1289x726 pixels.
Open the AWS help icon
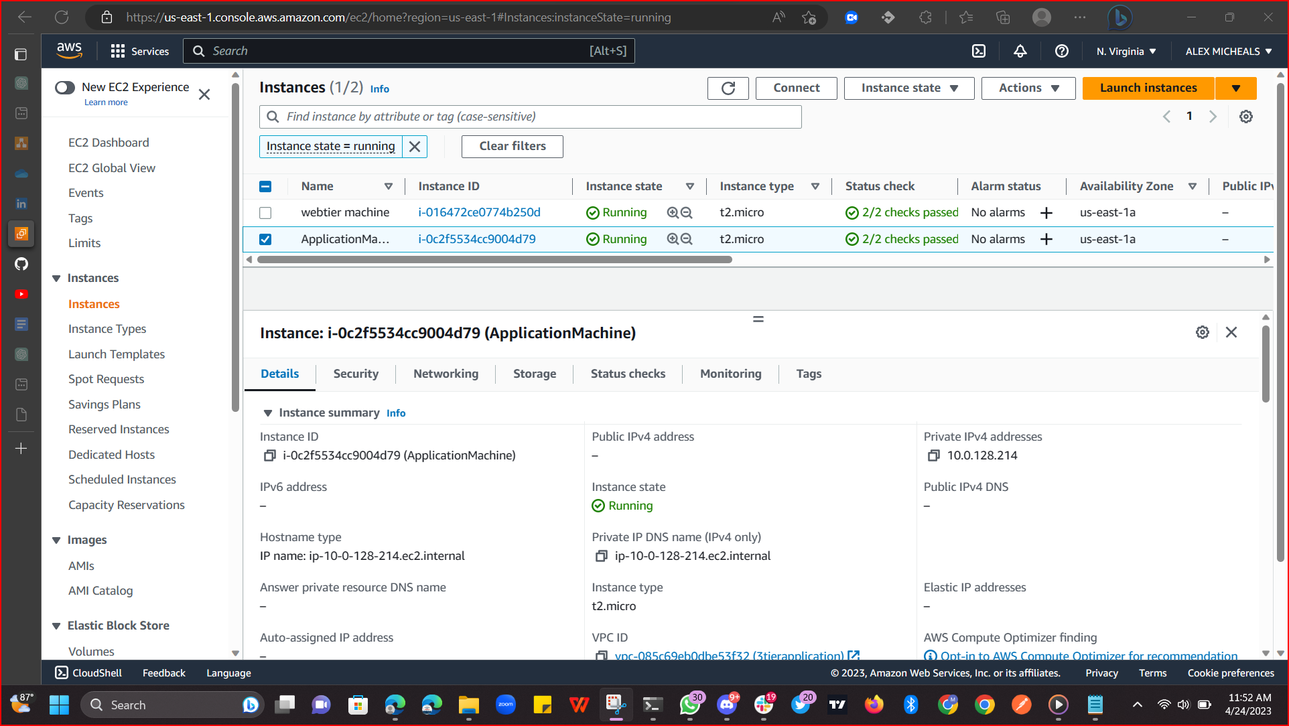1061,51
